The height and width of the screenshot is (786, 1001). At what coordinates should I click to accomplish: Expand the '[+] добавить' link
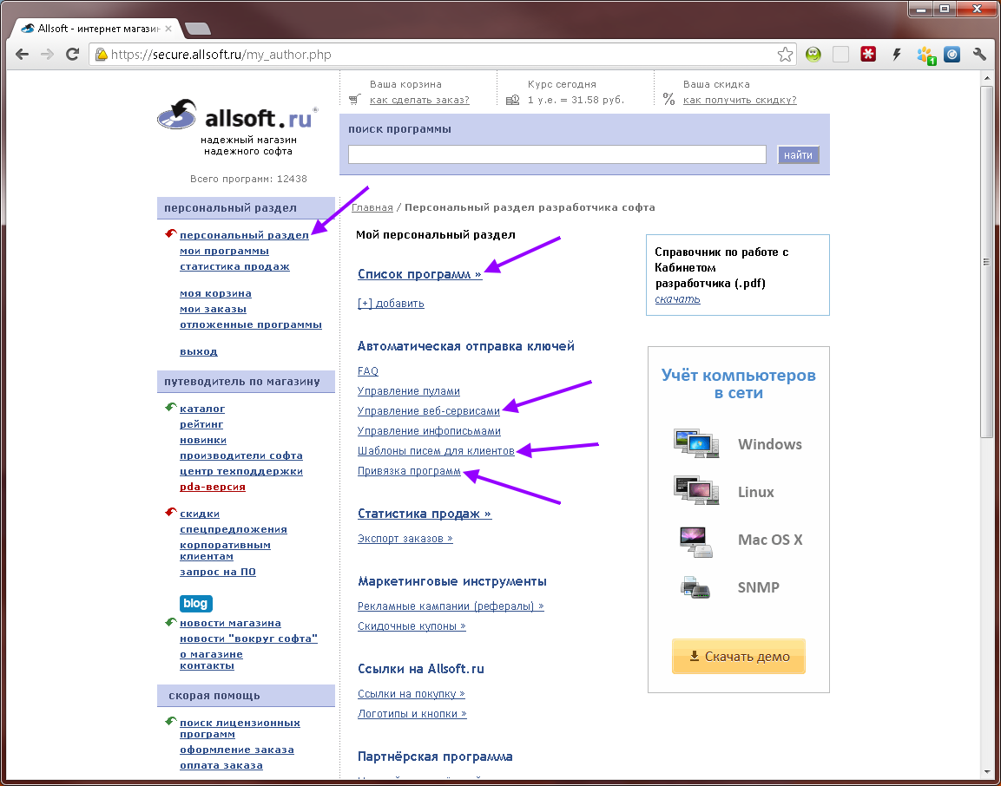click(391, 304)
